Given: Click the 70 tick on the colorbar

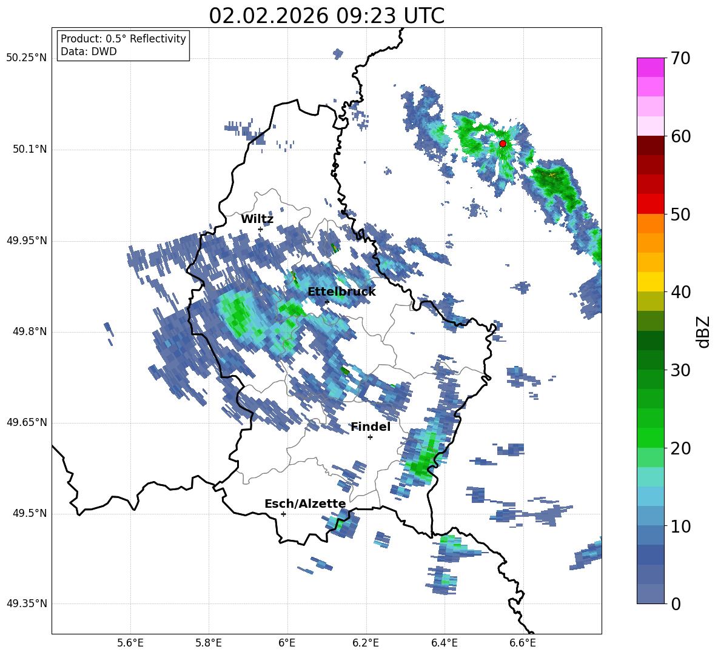Looking at the screenshot, I should click(680, 58).
